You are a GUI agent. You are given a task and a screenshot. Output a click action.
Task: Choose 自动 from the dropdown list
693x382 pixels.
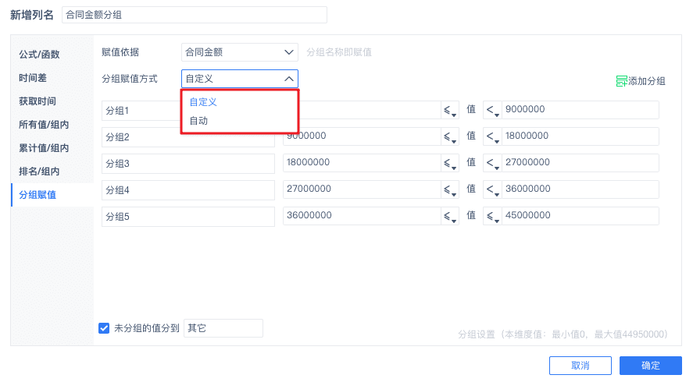click(x=199, y=121)
